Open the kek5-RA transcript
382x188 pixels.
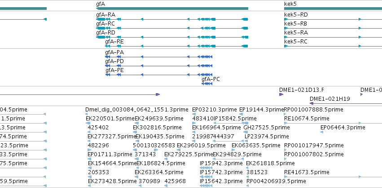pyautogui.click(x=296, y=33)
